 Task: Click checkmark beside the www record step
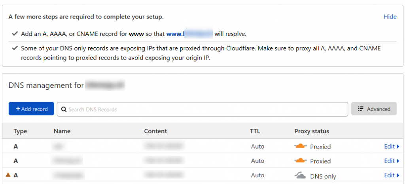pos(15,34)
